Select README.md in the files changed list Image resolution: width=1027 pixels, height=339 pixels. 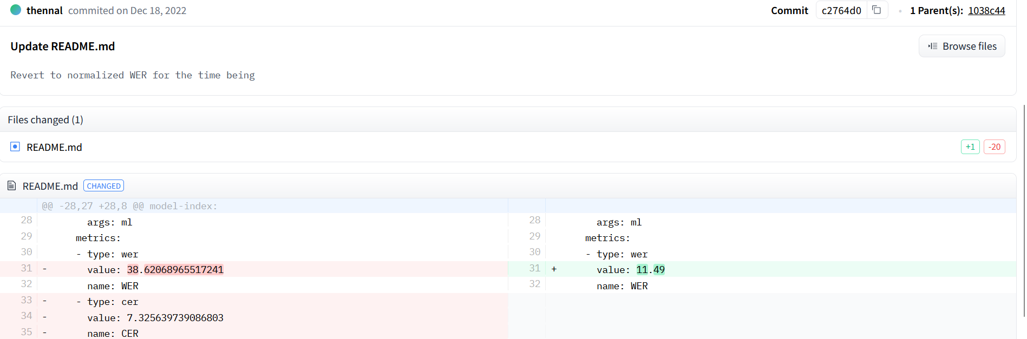coord(54,147)
